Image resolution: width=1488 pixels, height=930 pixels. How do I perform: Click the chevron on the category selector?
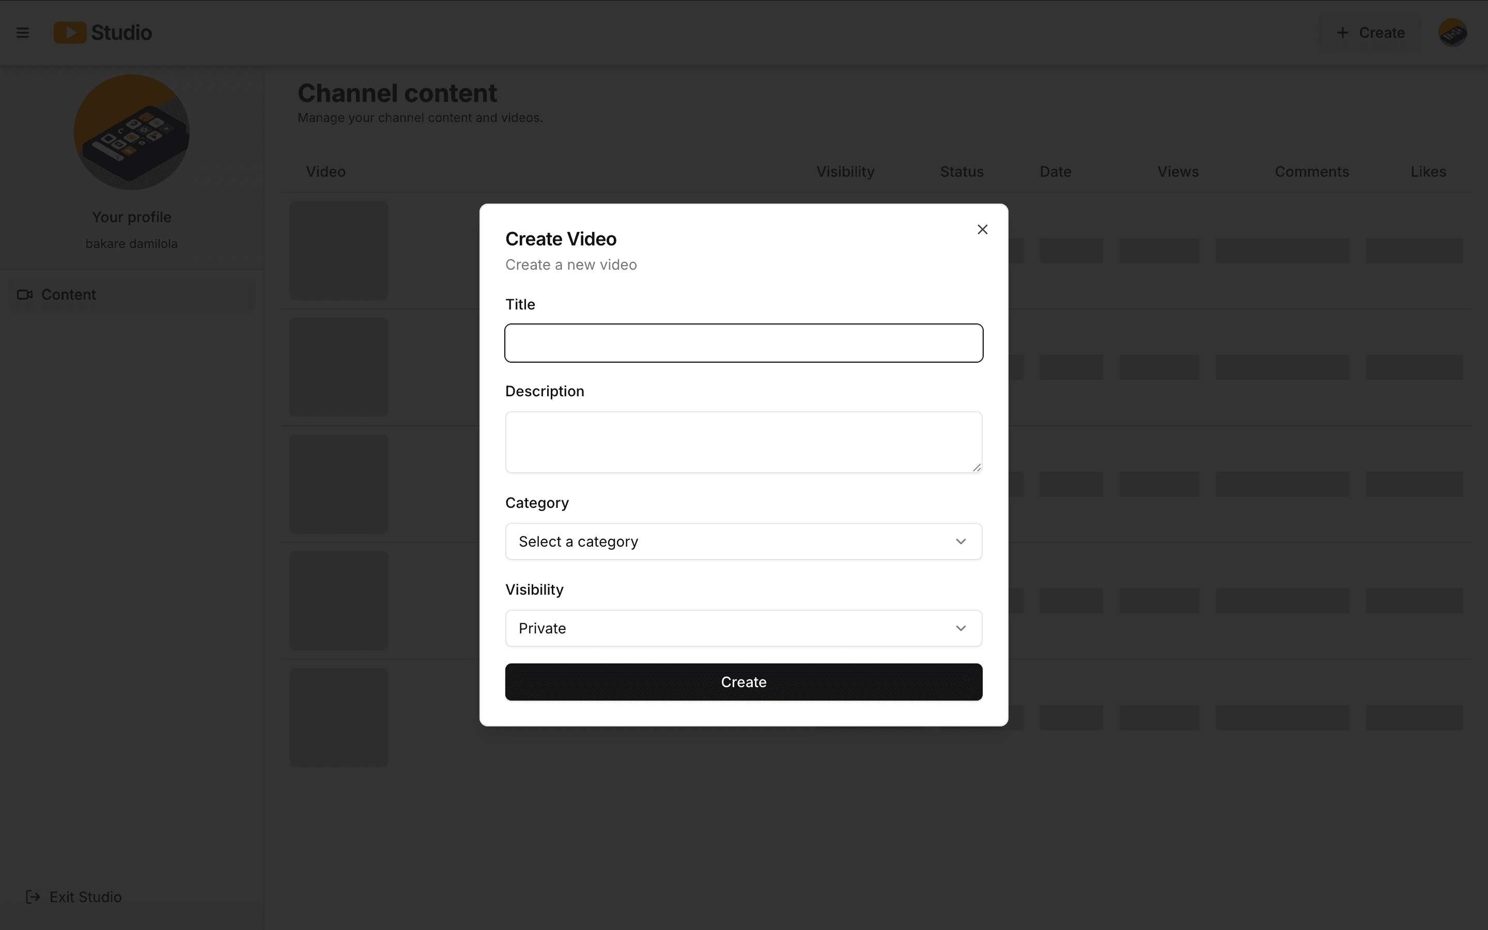point(961,541)
